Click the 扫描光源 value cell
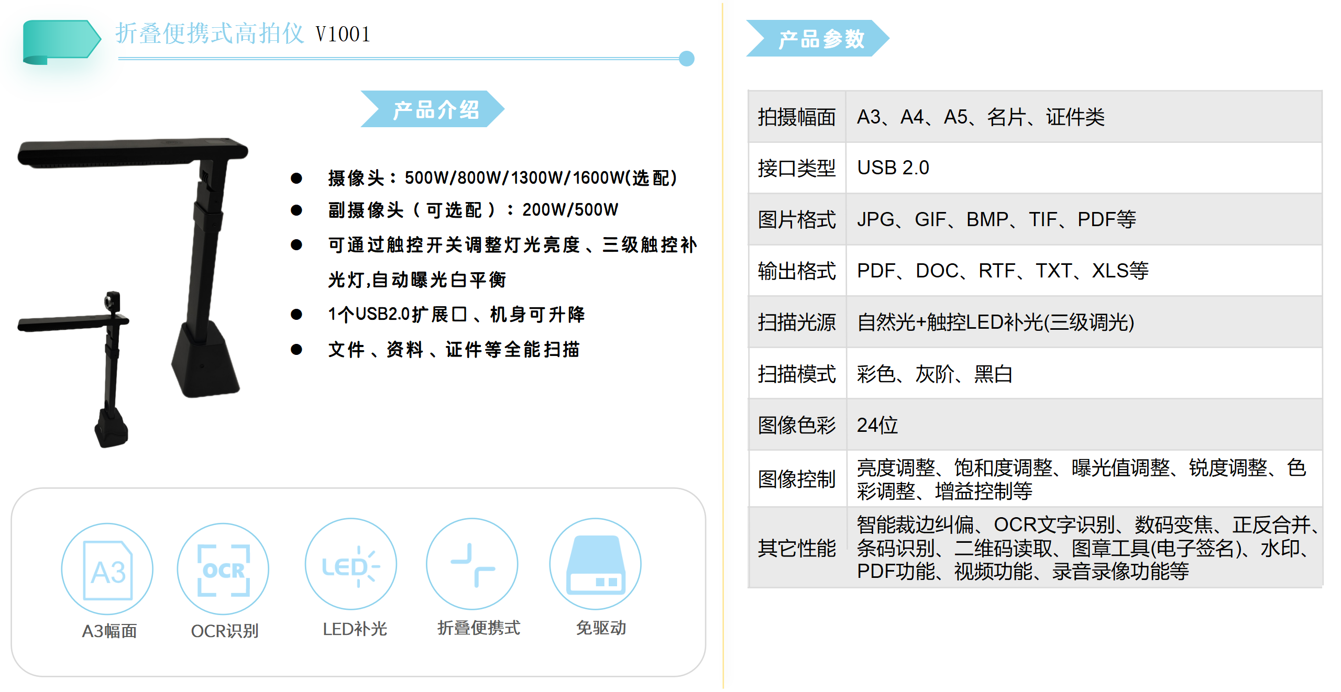This screenshot has width=1341, height=692. 995,322
